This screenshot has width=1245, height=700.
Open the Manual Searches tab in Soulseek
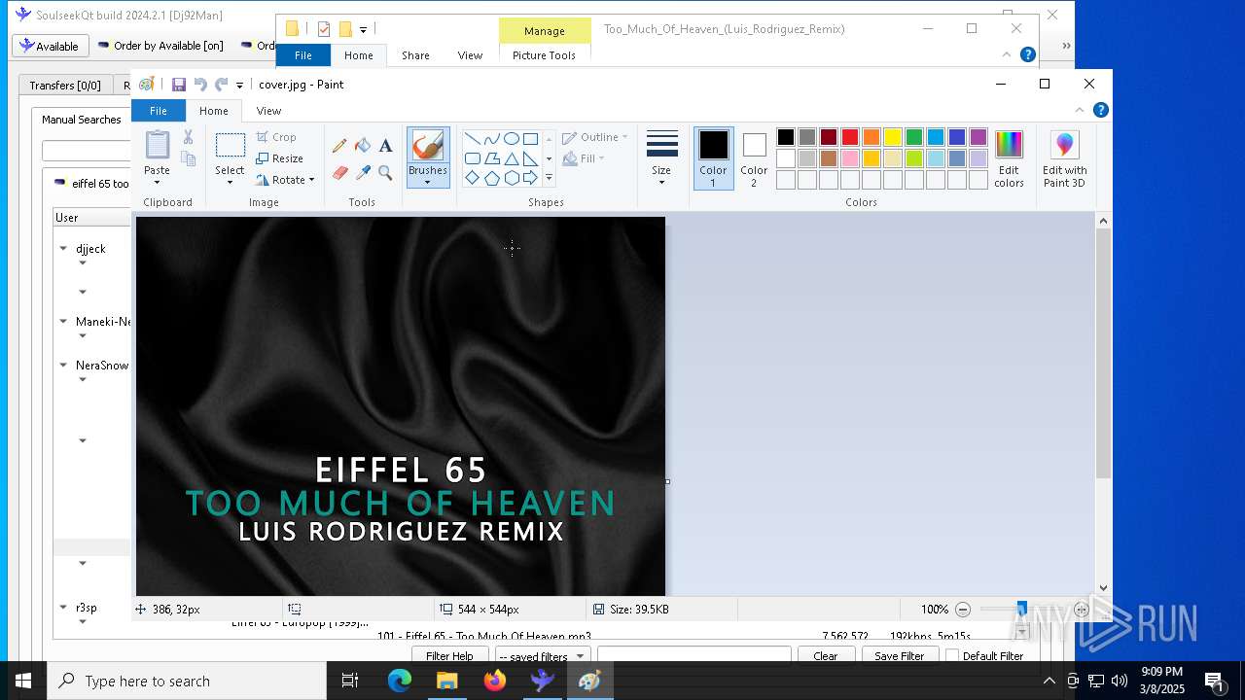81,120
